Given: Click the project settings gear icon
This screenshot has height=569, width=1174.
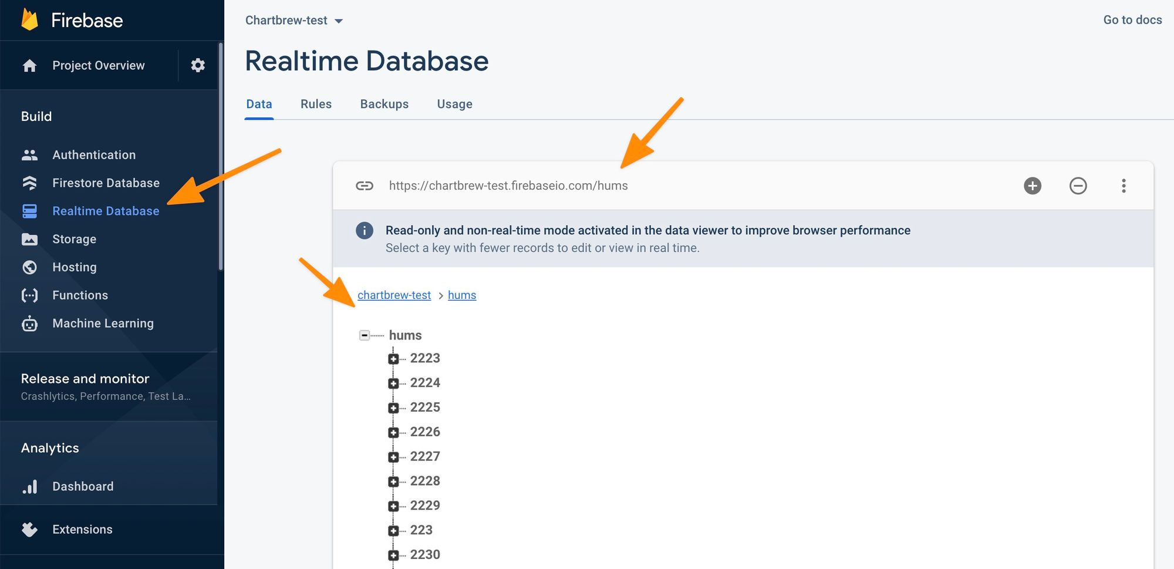Looking at the screenshot, I should coord(198,65).
